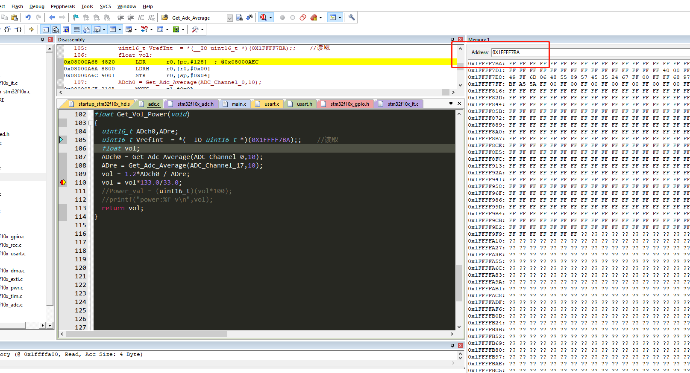Open debug session icon dropdown arrow

pyautogui.click(x=270, y=18)
